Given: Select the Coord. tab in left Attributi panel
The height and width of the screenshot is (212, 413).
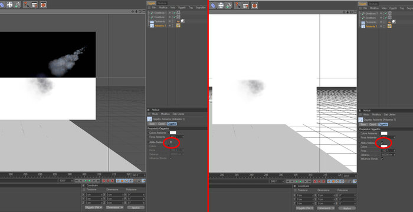Looking at the screenshot, I should point(162,124).
